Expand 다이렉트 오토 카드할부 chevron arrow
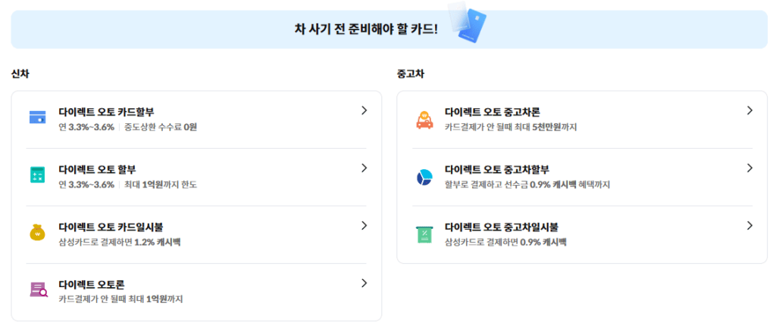776x331 pixels. pos(364,110)
